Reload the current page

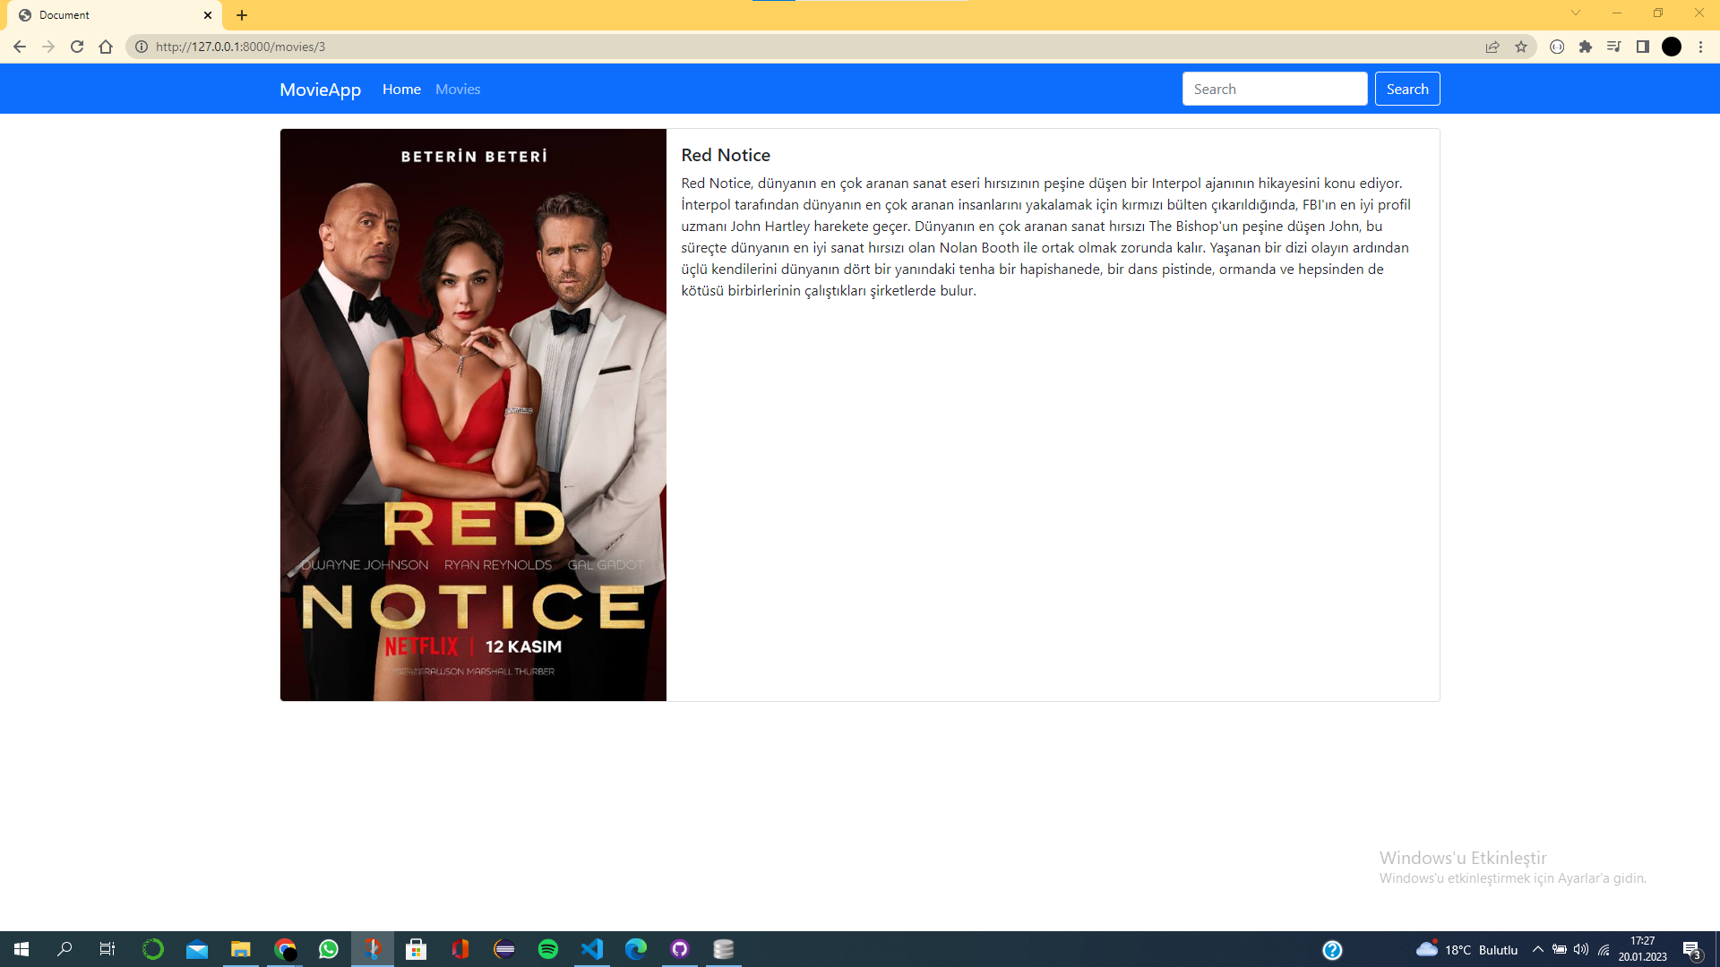coord(77,47)
